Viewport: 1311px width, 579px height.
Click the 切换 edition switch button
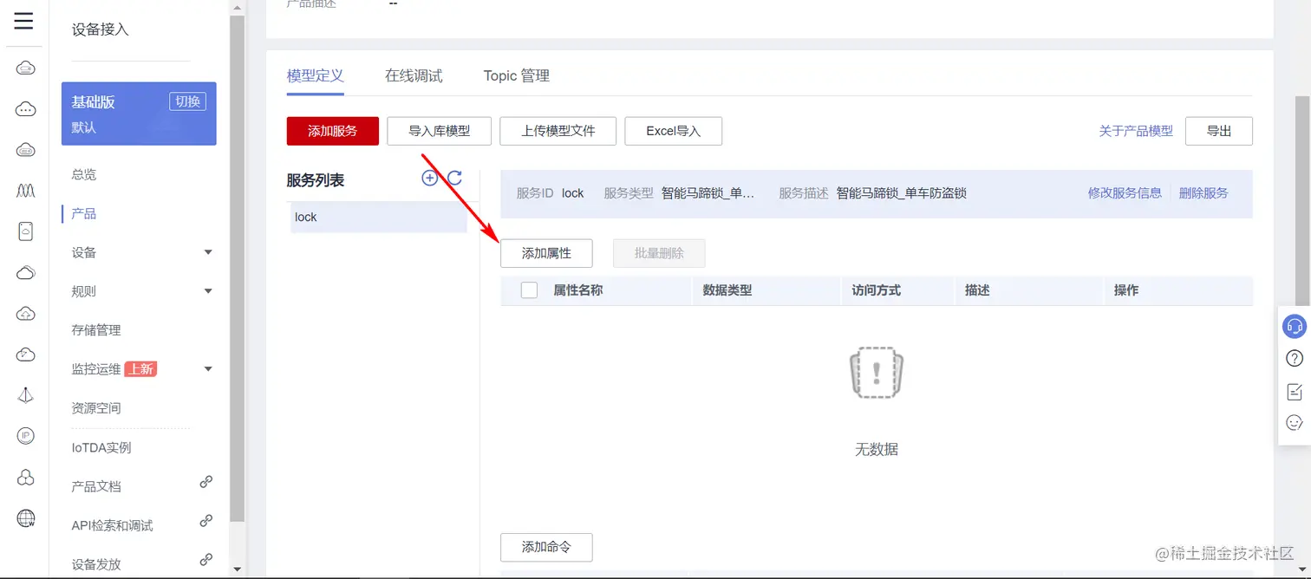(188, 101)
